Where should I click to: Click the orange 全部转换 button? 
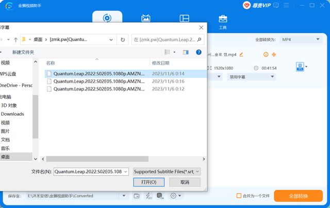click(298, 196)
